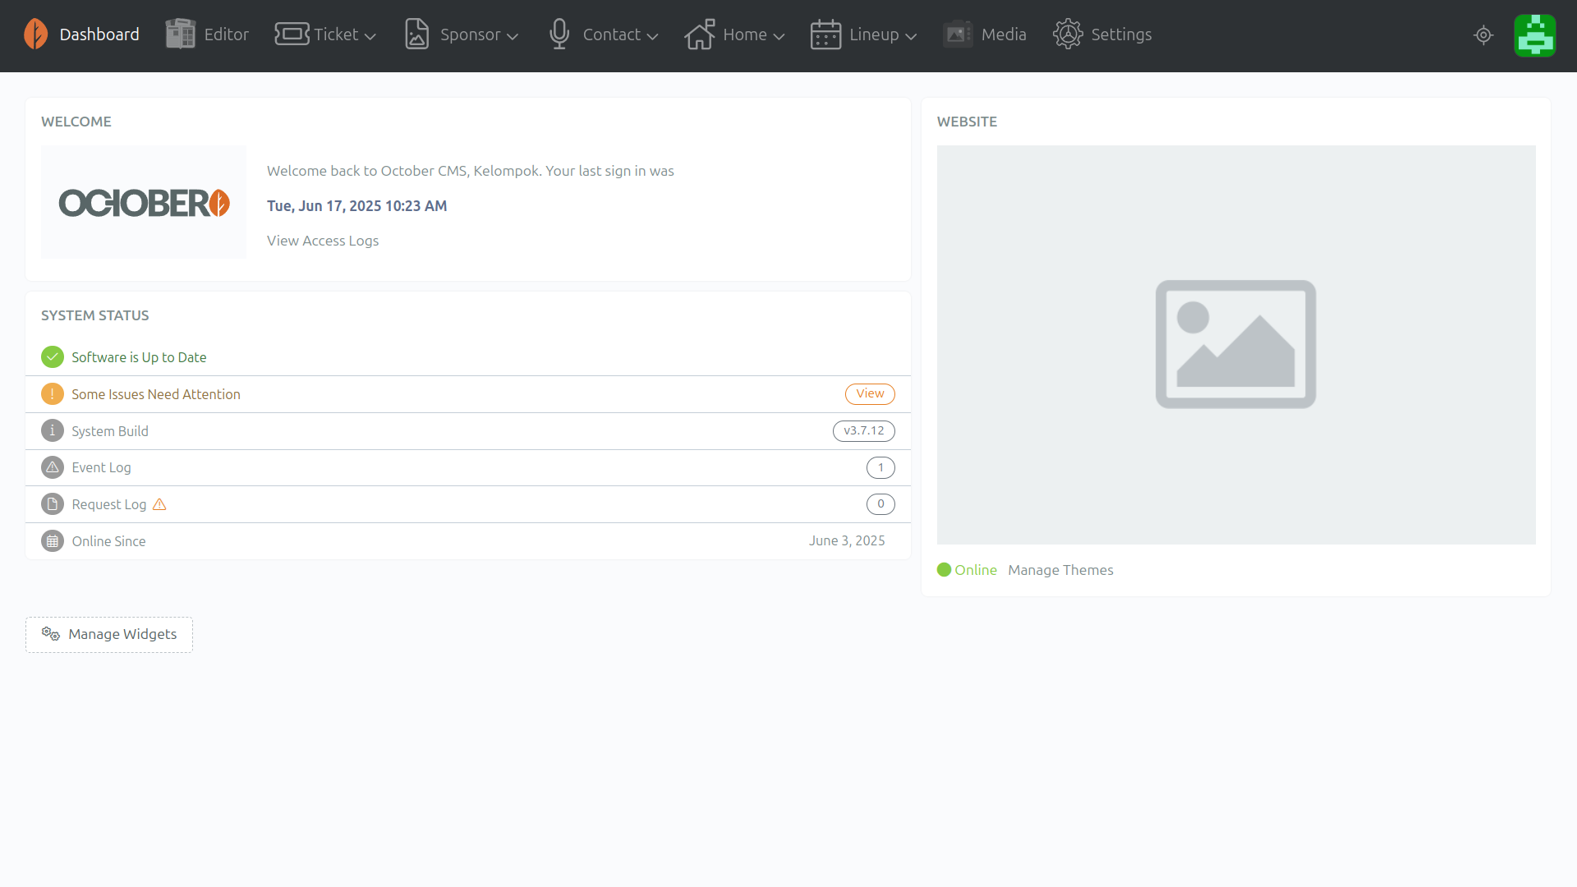The image size is (1577, 887).
Task: Click the website preview placeholder image
Action: pyautogui.click(x=1235, y=344)
